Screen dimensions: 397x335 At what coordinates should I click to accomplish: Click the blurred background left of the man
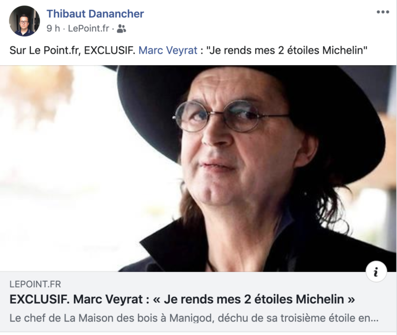64,165
